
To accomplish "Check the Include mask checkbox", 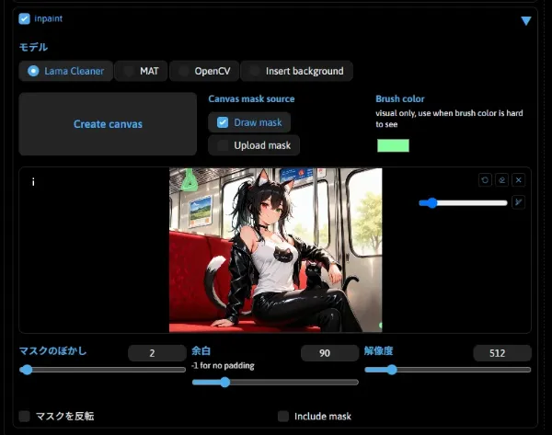I will (283, 416).
